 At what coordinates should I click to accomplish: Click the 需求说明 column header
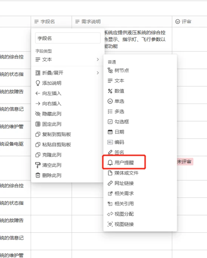pos(122,22)
